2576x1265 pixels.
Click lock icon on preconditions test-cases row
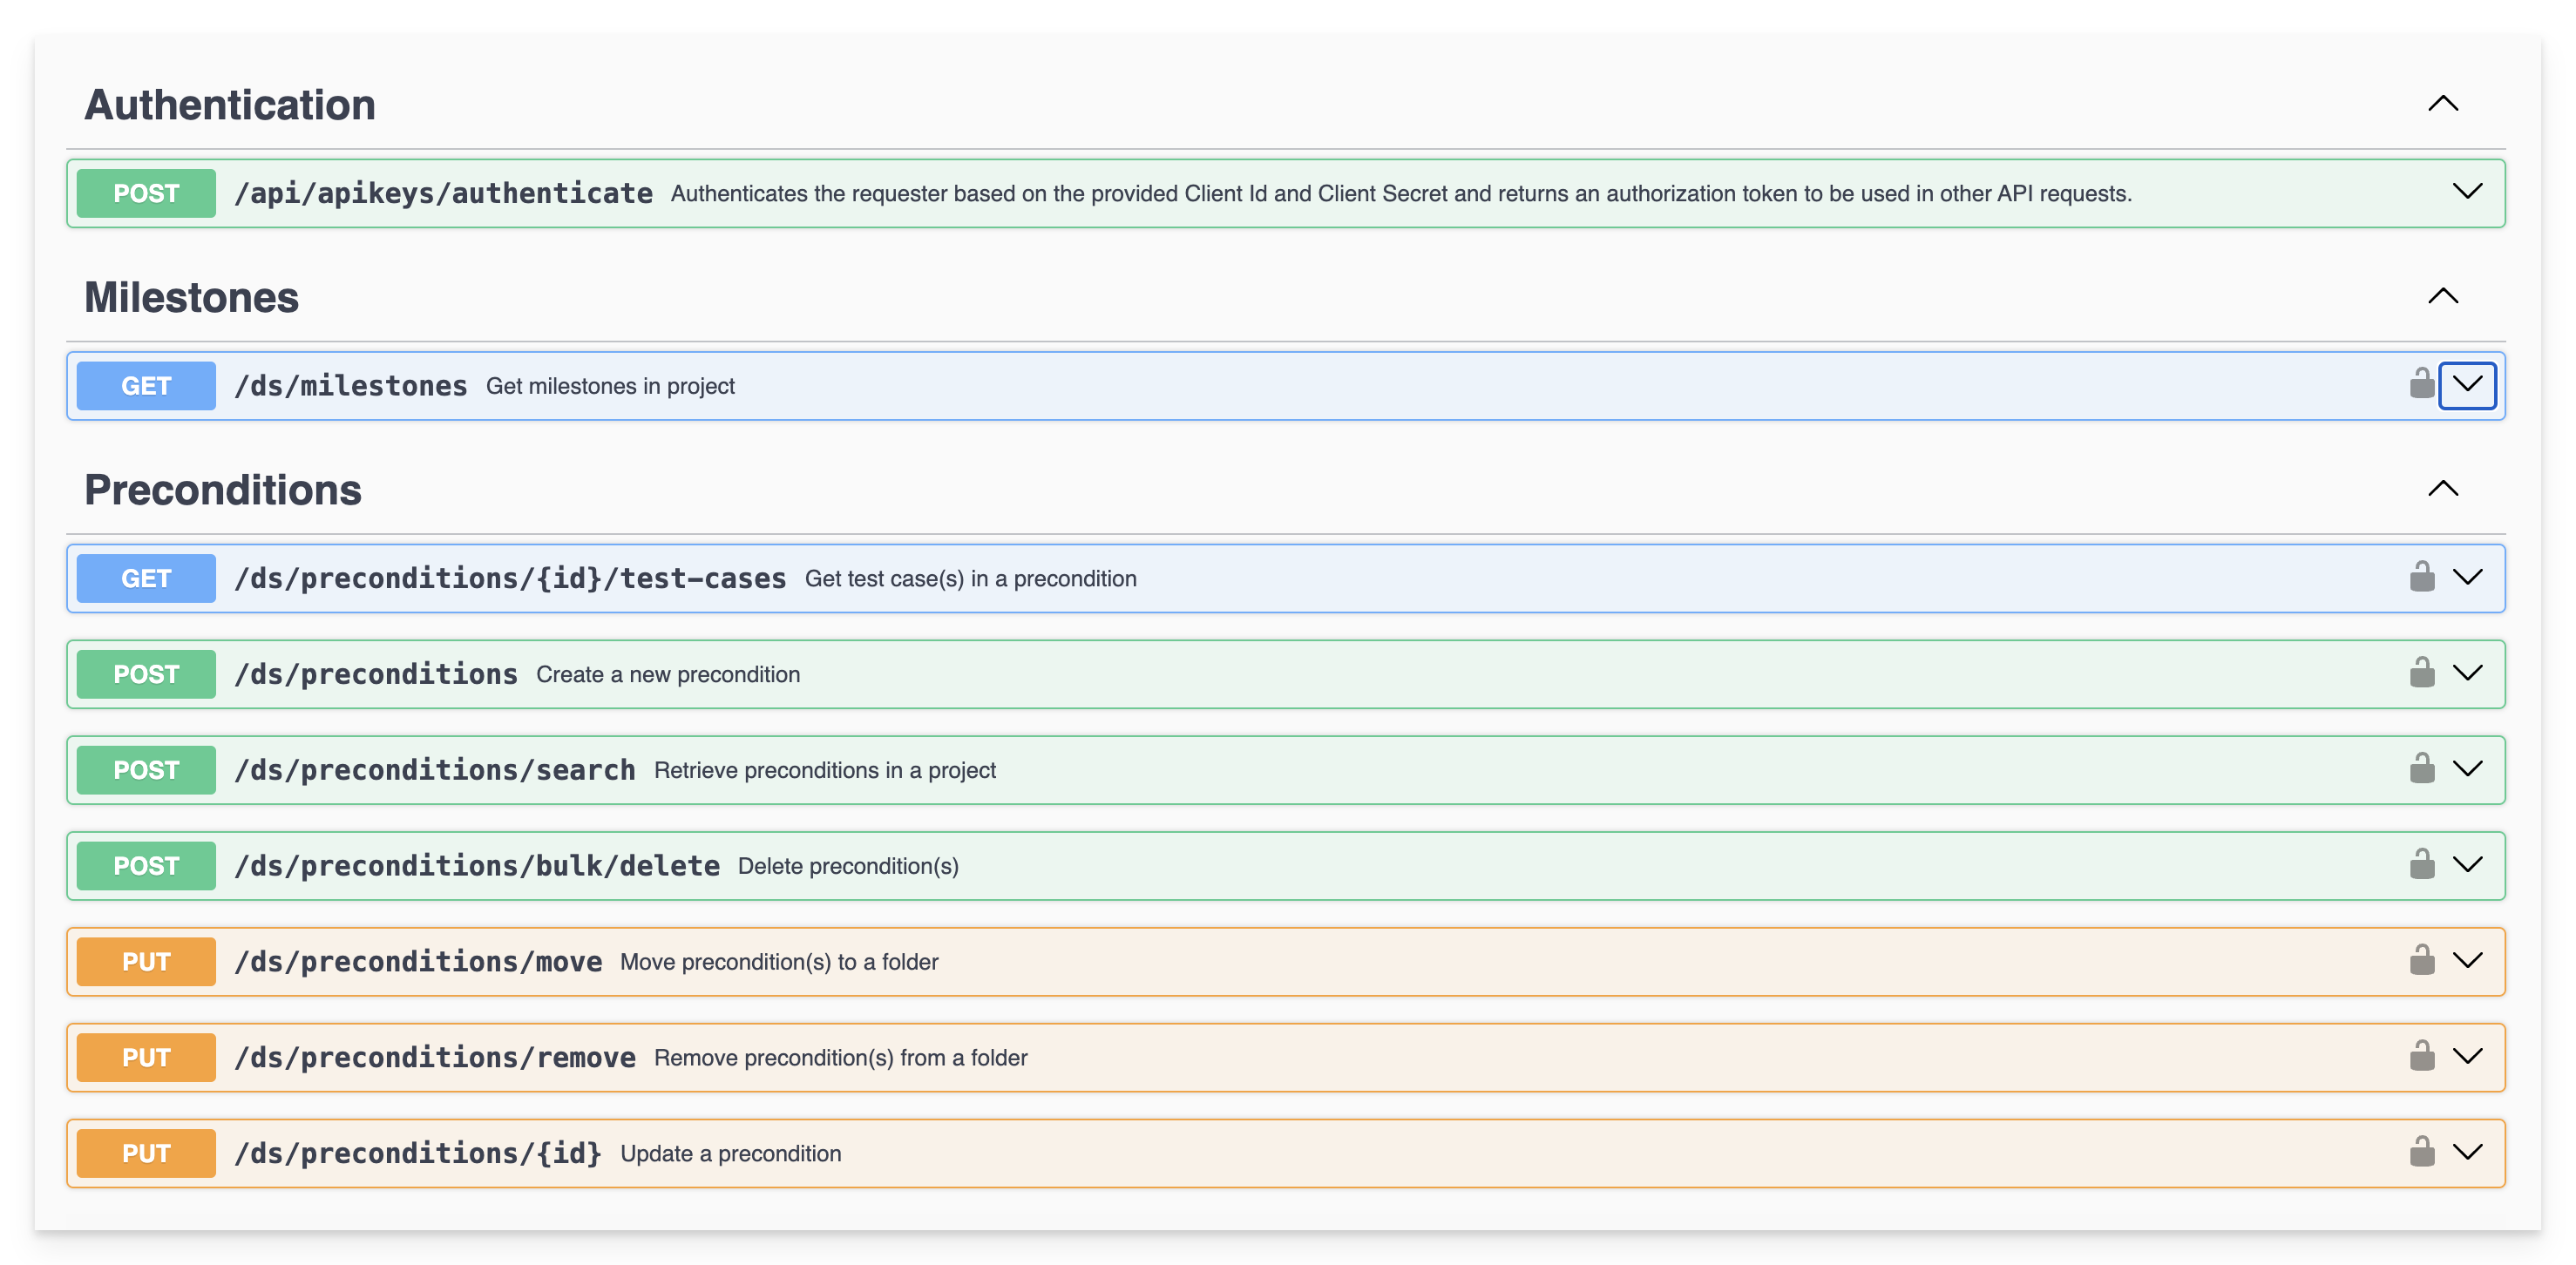pyautogui.click(x=2421, y=577)
